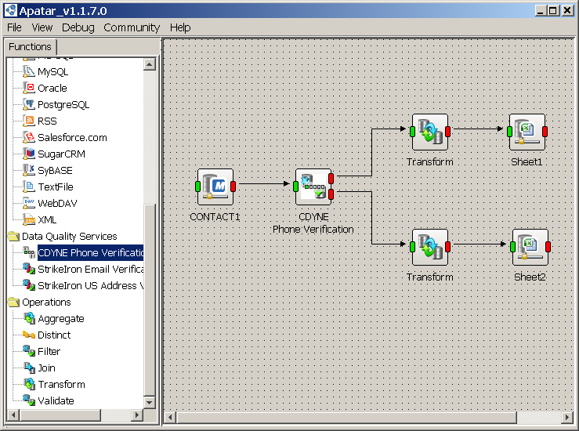Select the CDYNE Phone Verification canvas node
Screen dimensions: 579x431
(x=313, y=187)
